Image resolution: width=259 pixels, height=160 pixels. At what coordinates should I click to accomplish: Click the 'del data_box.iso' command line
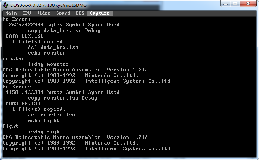click(53, 47)
